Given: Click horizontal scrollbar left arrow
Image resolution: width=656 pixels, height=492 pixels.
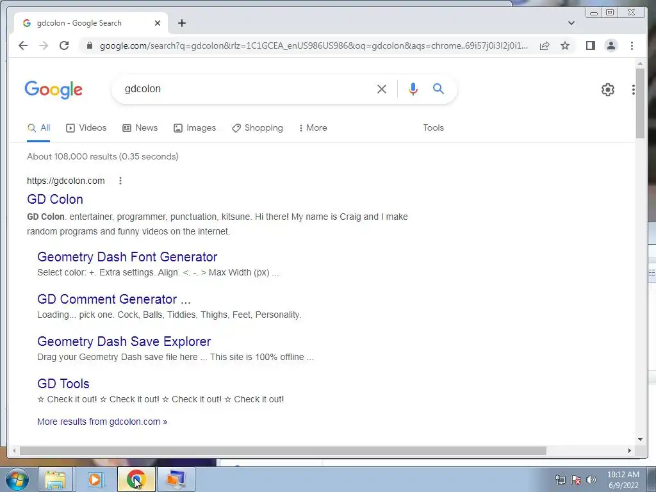Looking at the screenshot, I should point(14,450).
